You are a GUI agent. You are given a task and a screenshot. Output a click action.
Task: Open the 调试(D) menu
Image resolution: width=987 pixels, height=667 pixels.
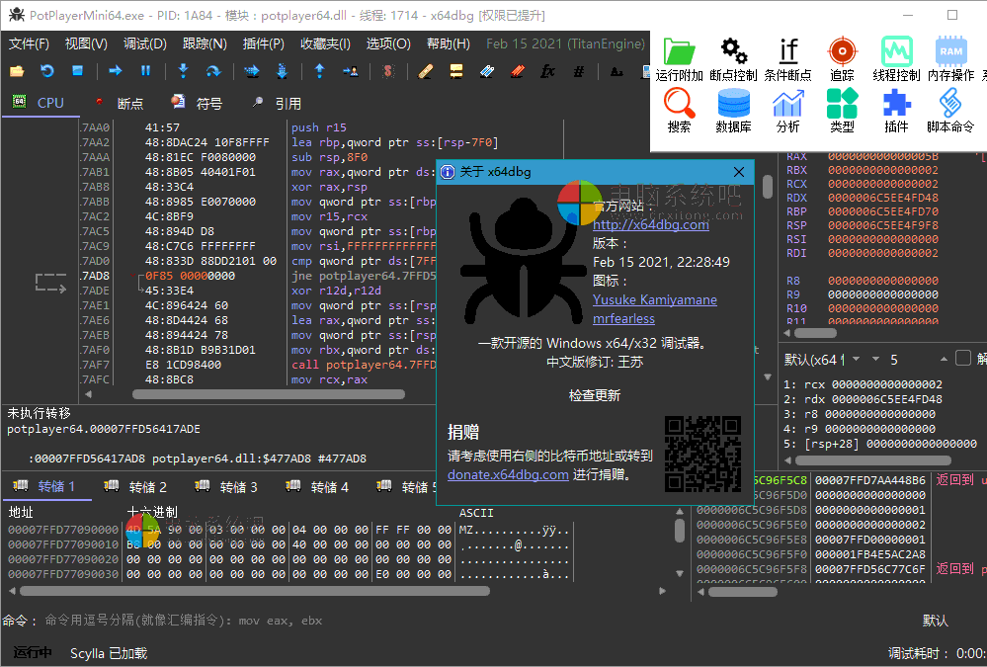145,43
